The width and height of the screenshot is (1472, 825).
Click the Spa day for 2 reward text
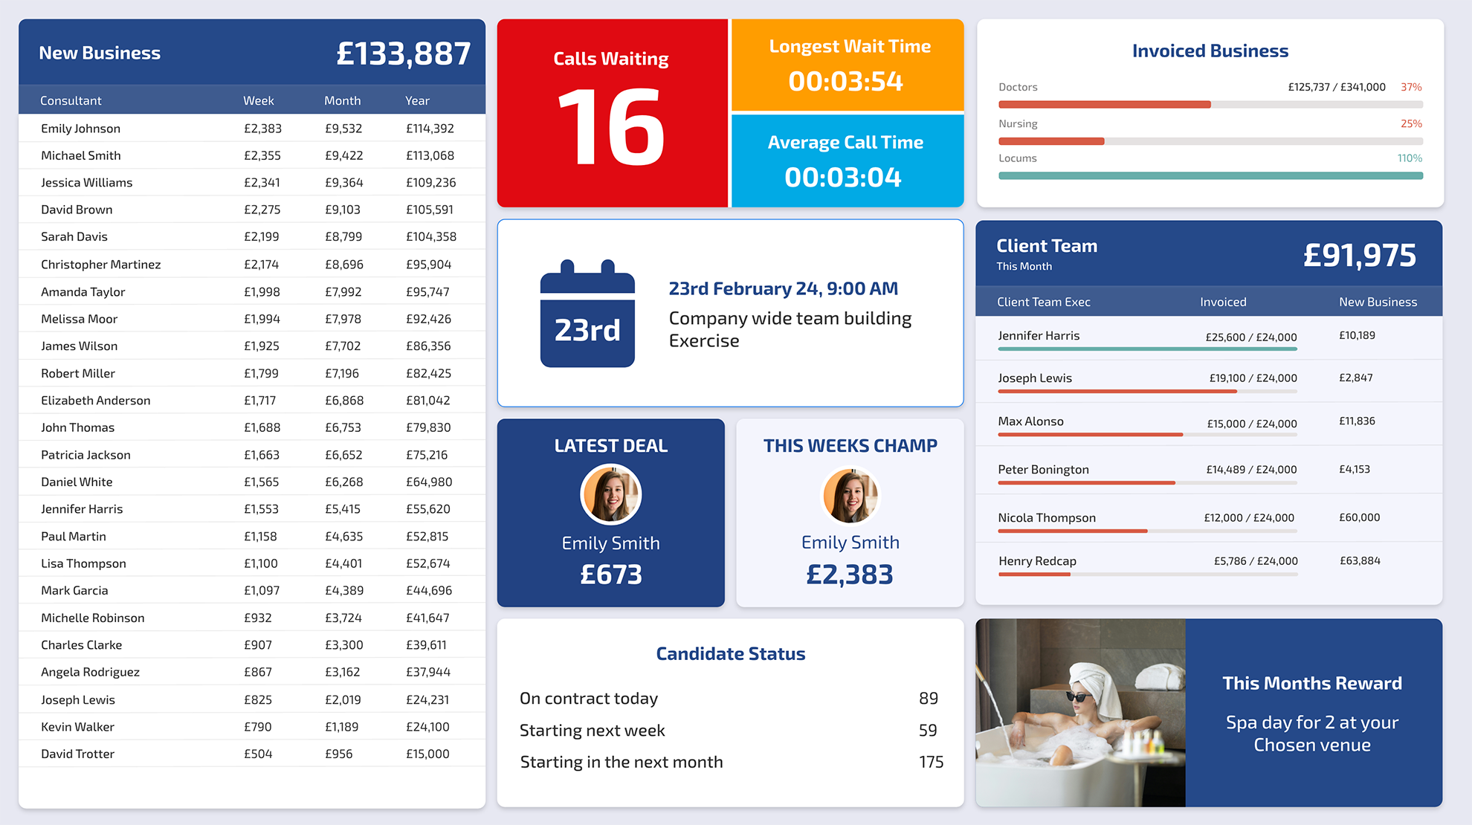click(x=1311, y=734)
